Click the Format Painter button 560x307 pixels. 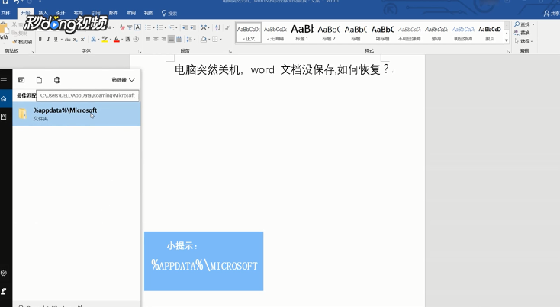(22, 42)
